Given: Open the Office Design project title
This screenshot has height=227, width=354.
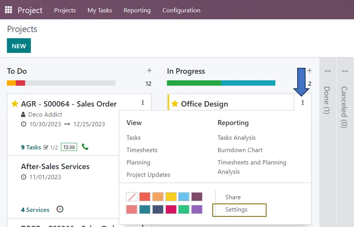Looking at the screenshot, I should tap(204, 104).
